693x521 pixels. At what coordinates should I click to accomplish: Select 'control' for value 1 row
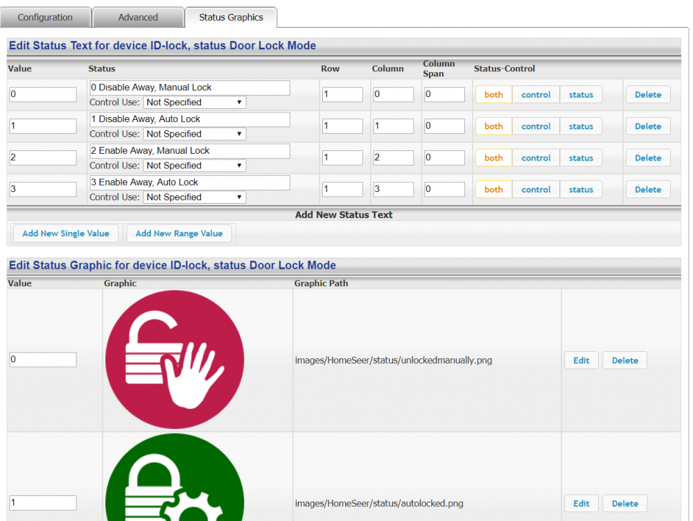click(x=536, y=127)
